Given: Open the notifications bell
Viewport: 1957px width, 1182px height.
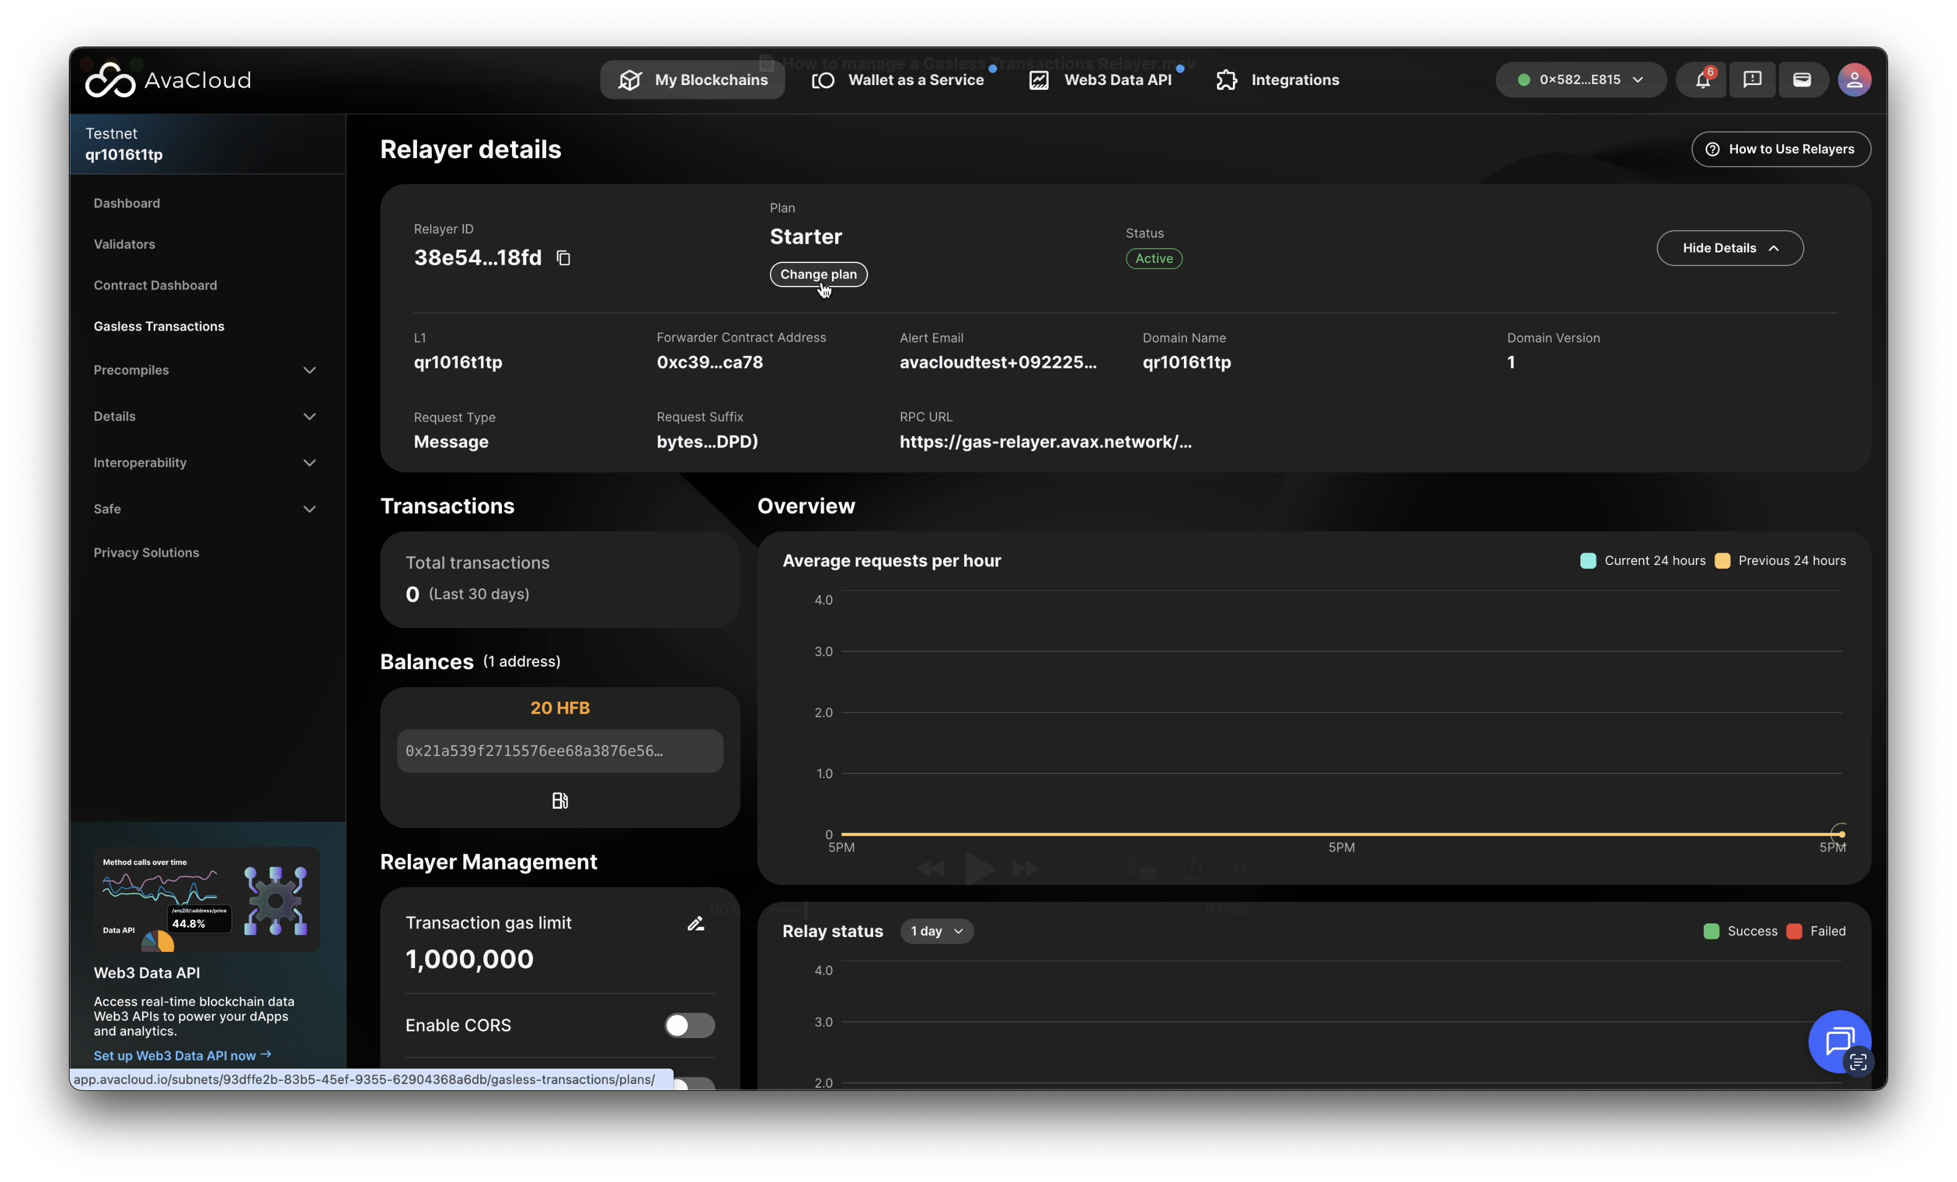Looking at the screenshot, I should pyautogui.click(x=1702, y=79).
